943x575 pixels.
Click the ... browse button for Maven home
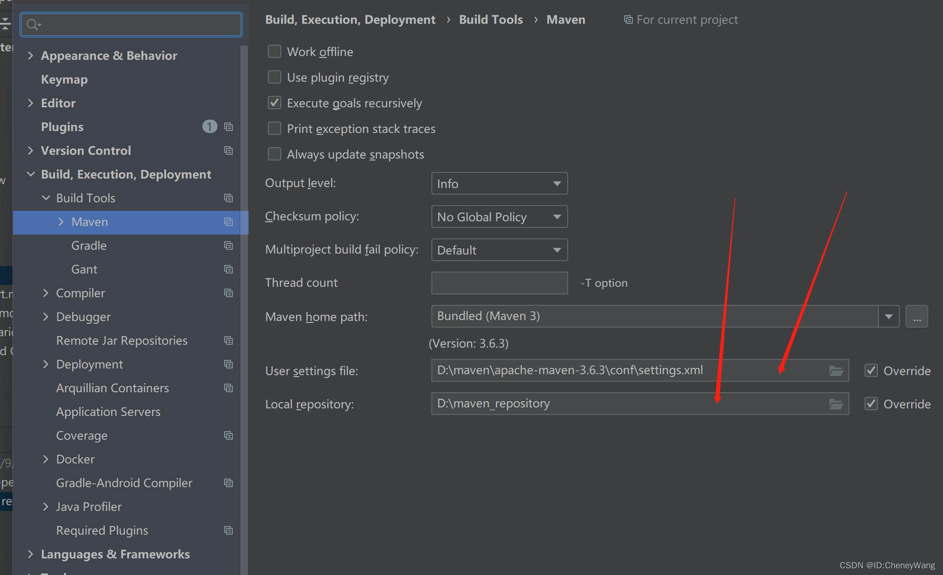coord(917,316)
